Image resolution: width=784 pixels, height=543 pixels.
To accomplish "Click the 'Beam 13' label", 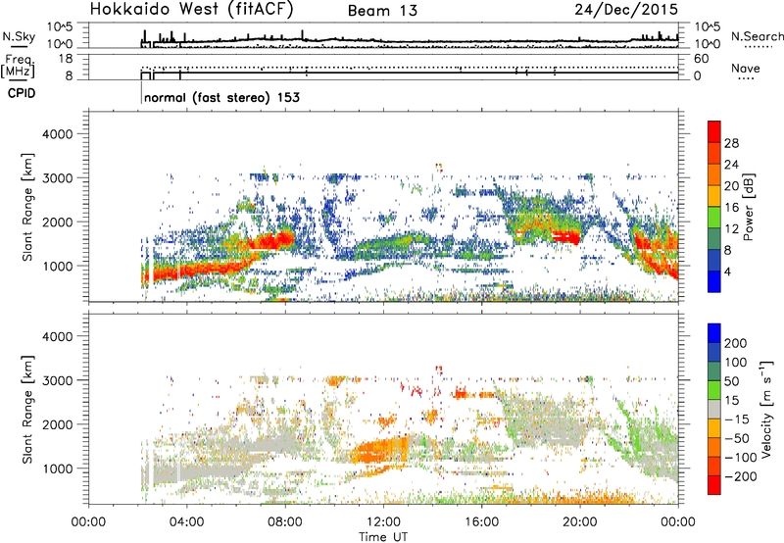I will coord(382,11).
